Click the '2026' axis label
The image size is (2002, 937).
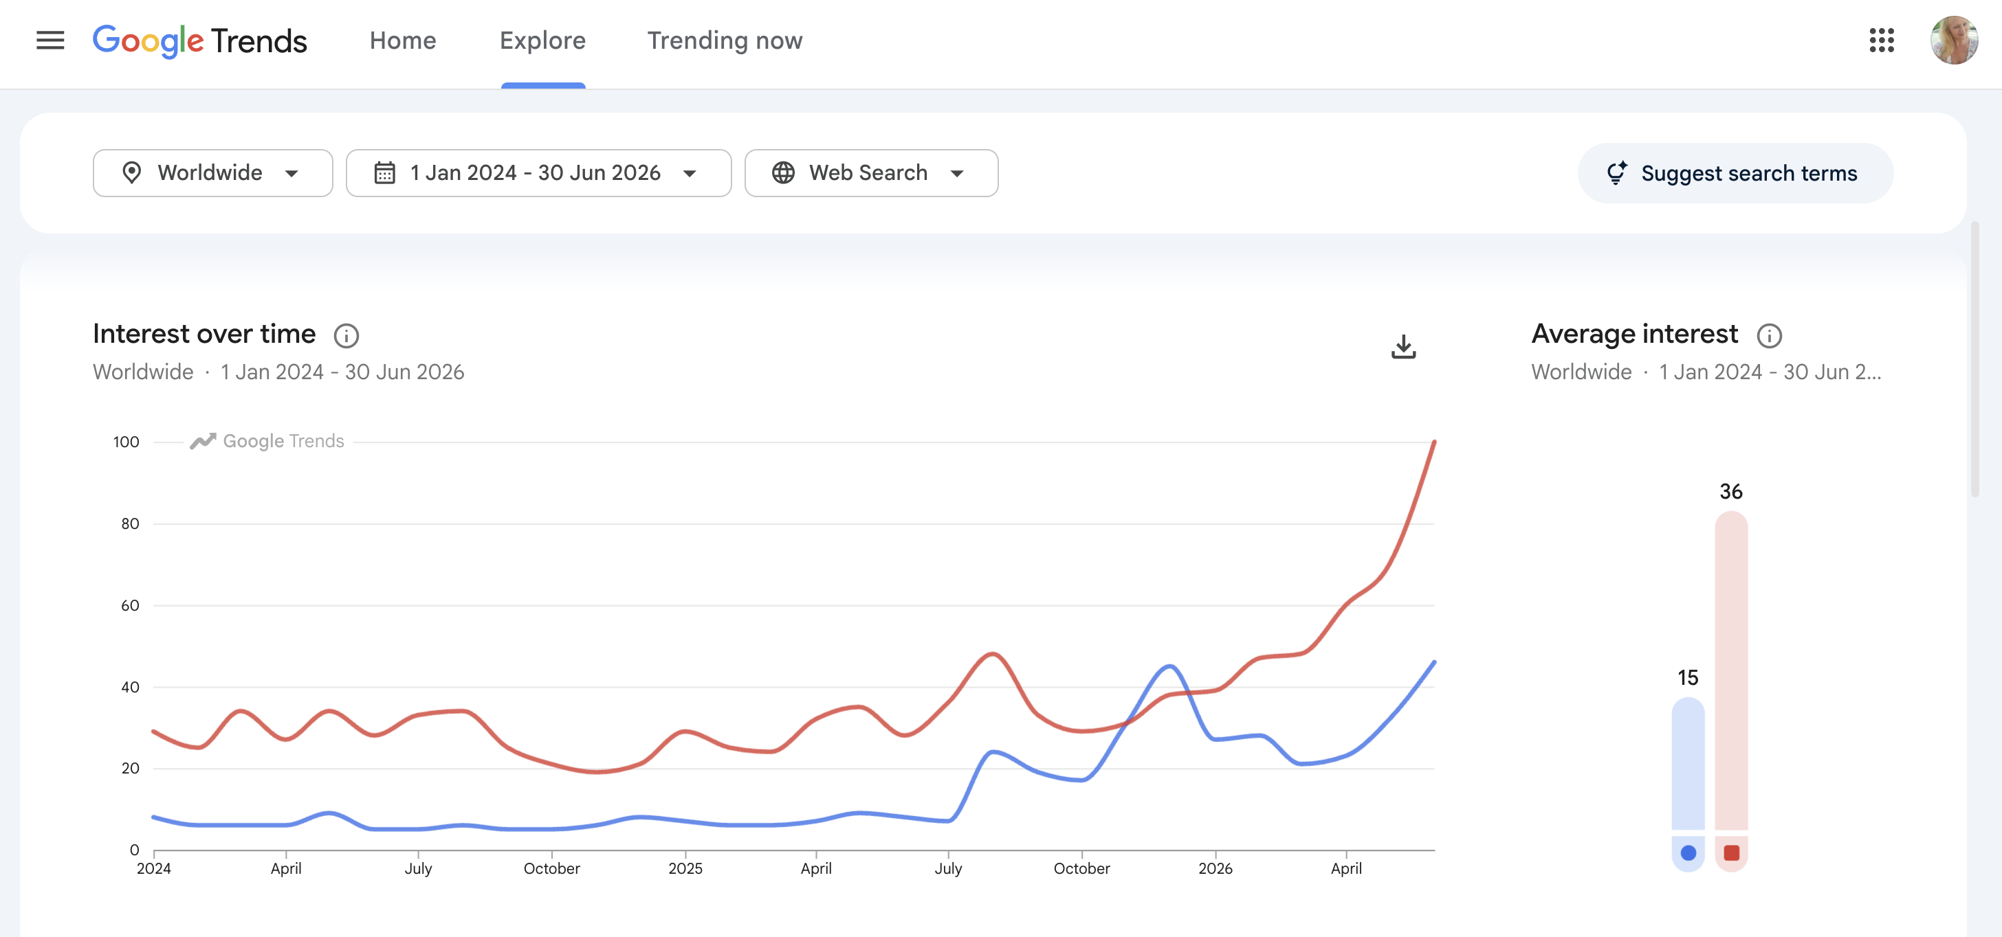pyautogui.click(x=1215, y=868)
